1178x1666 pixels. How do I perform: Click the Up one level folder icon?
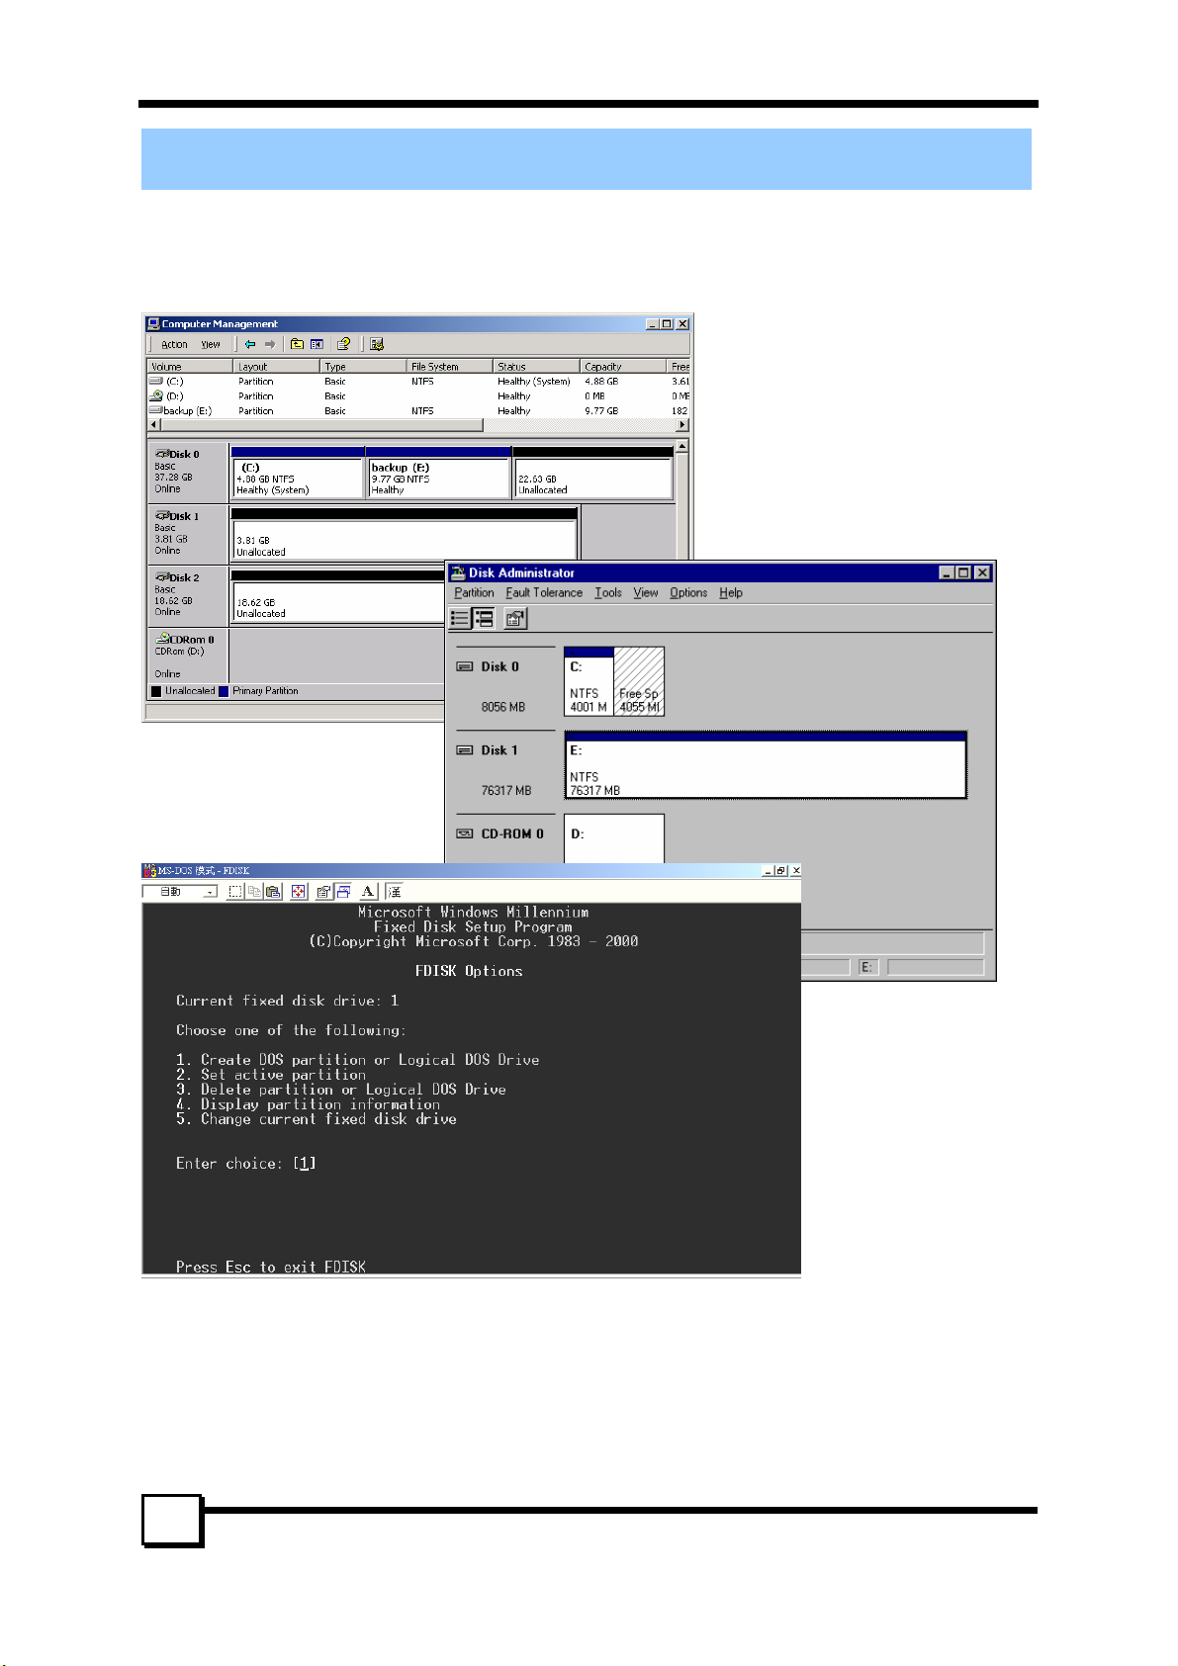[x=297, y=344]
